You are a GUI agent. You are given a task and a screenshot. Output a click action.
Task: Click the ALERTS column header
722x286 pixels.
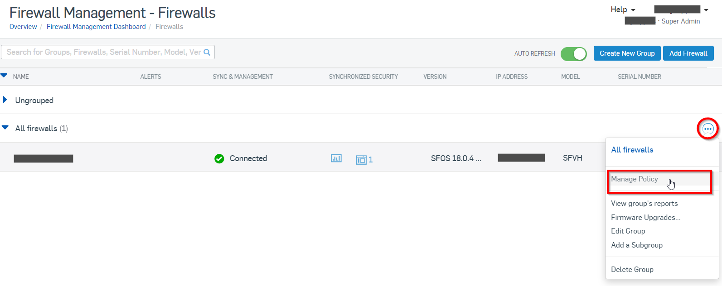tap(150, 76)
